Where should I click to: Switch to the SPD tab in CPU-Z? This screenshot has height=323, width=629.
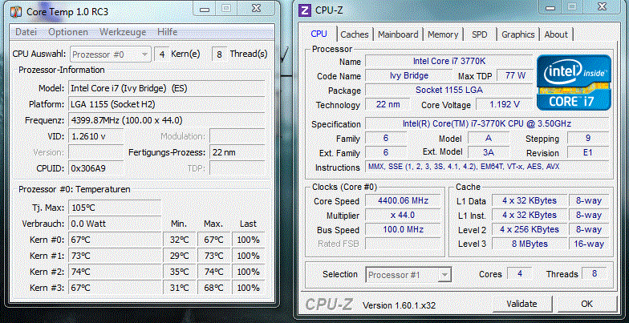click(x=480, y=34)
